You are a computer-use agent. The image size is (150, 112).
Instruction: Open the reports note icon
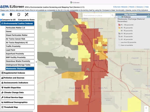tap(19, 14)
